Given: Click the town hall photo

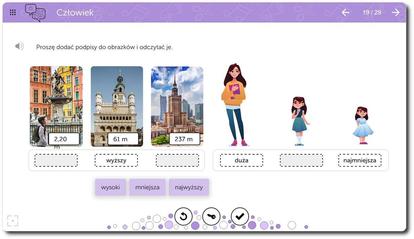Looking at the screenshot, I should [x=117, y=107].
